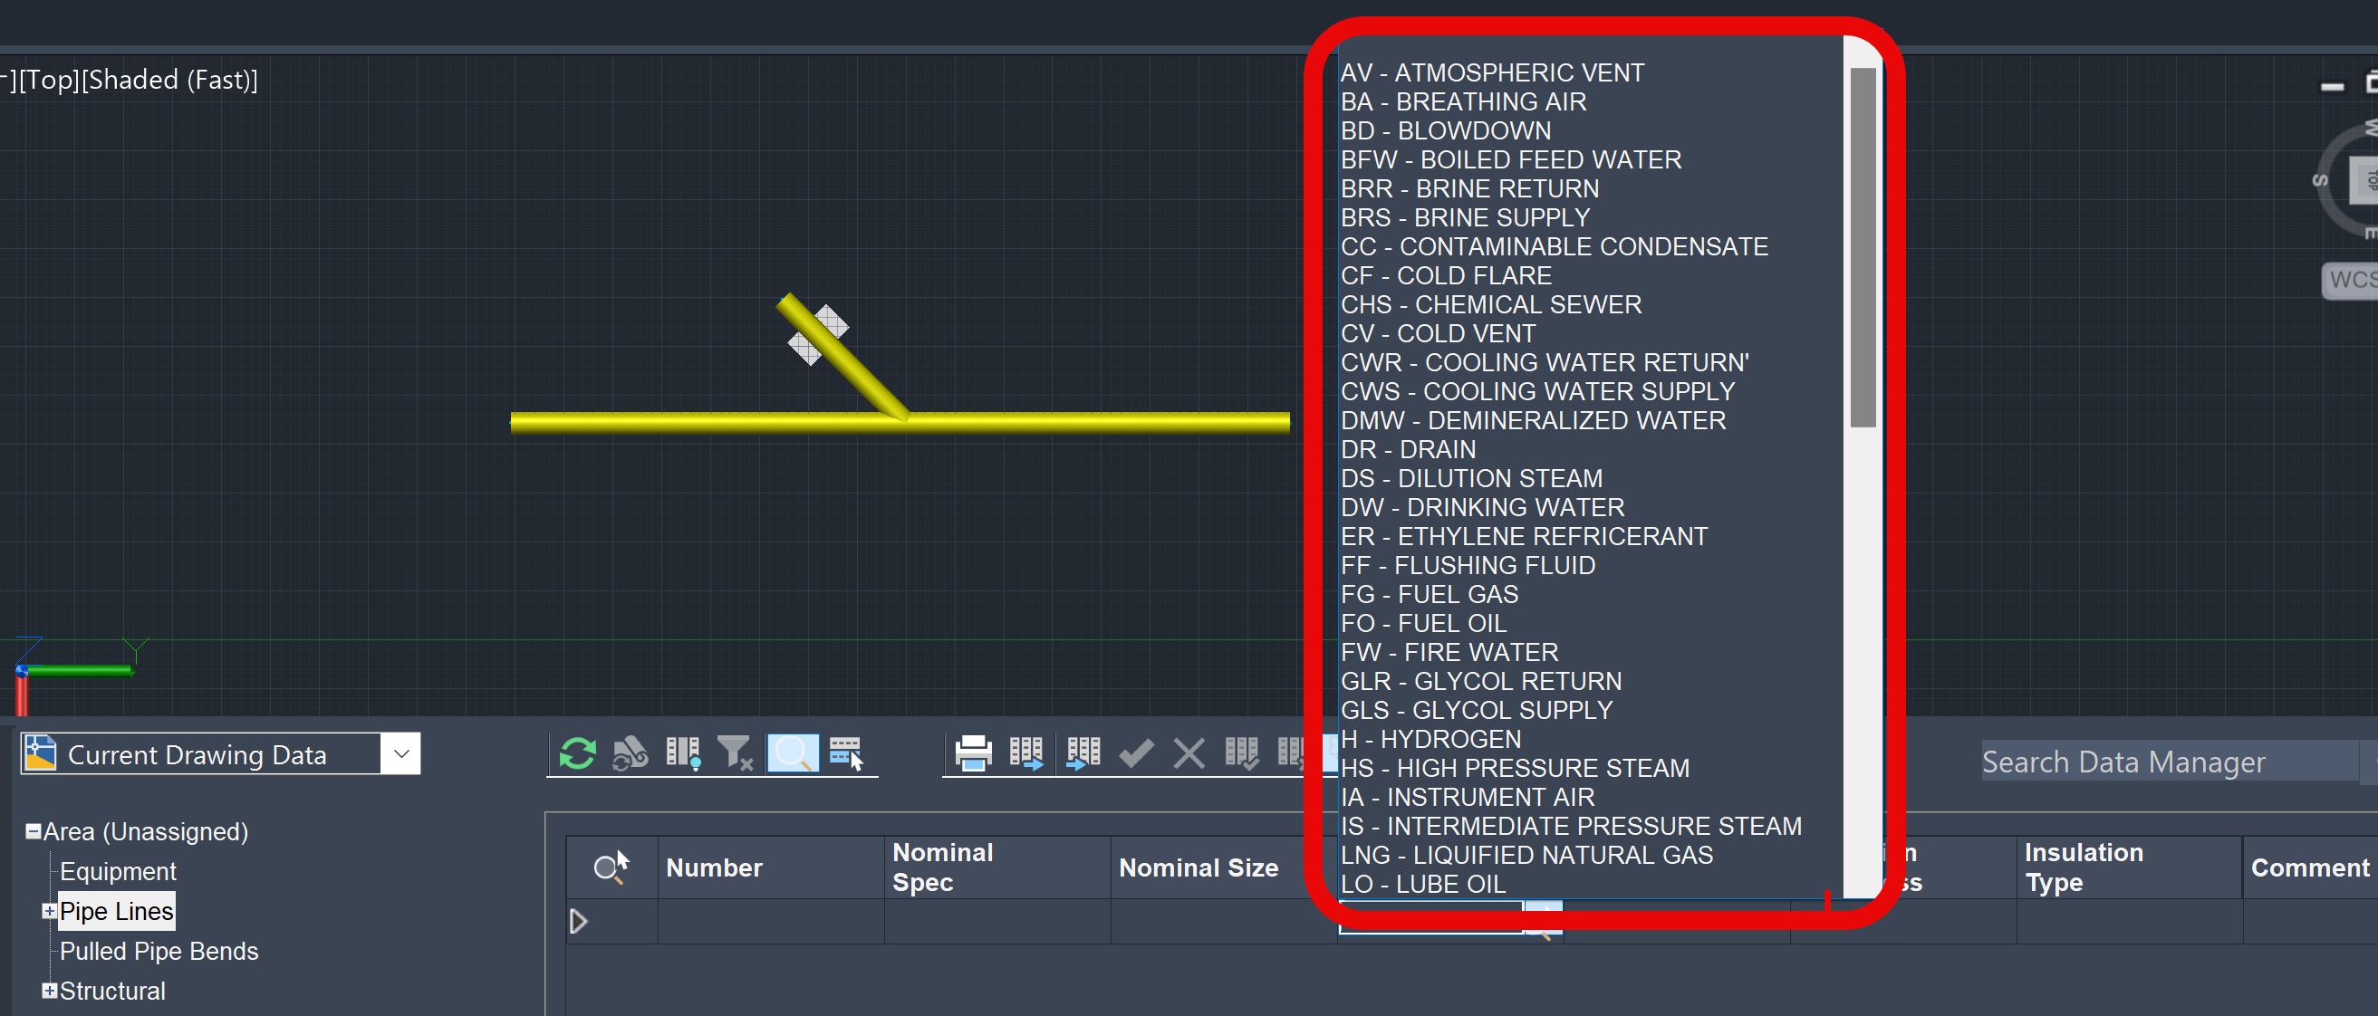Click the Print icon
The width and height of the screenshot is (2378, 1016).
click(x=973, y=753)
